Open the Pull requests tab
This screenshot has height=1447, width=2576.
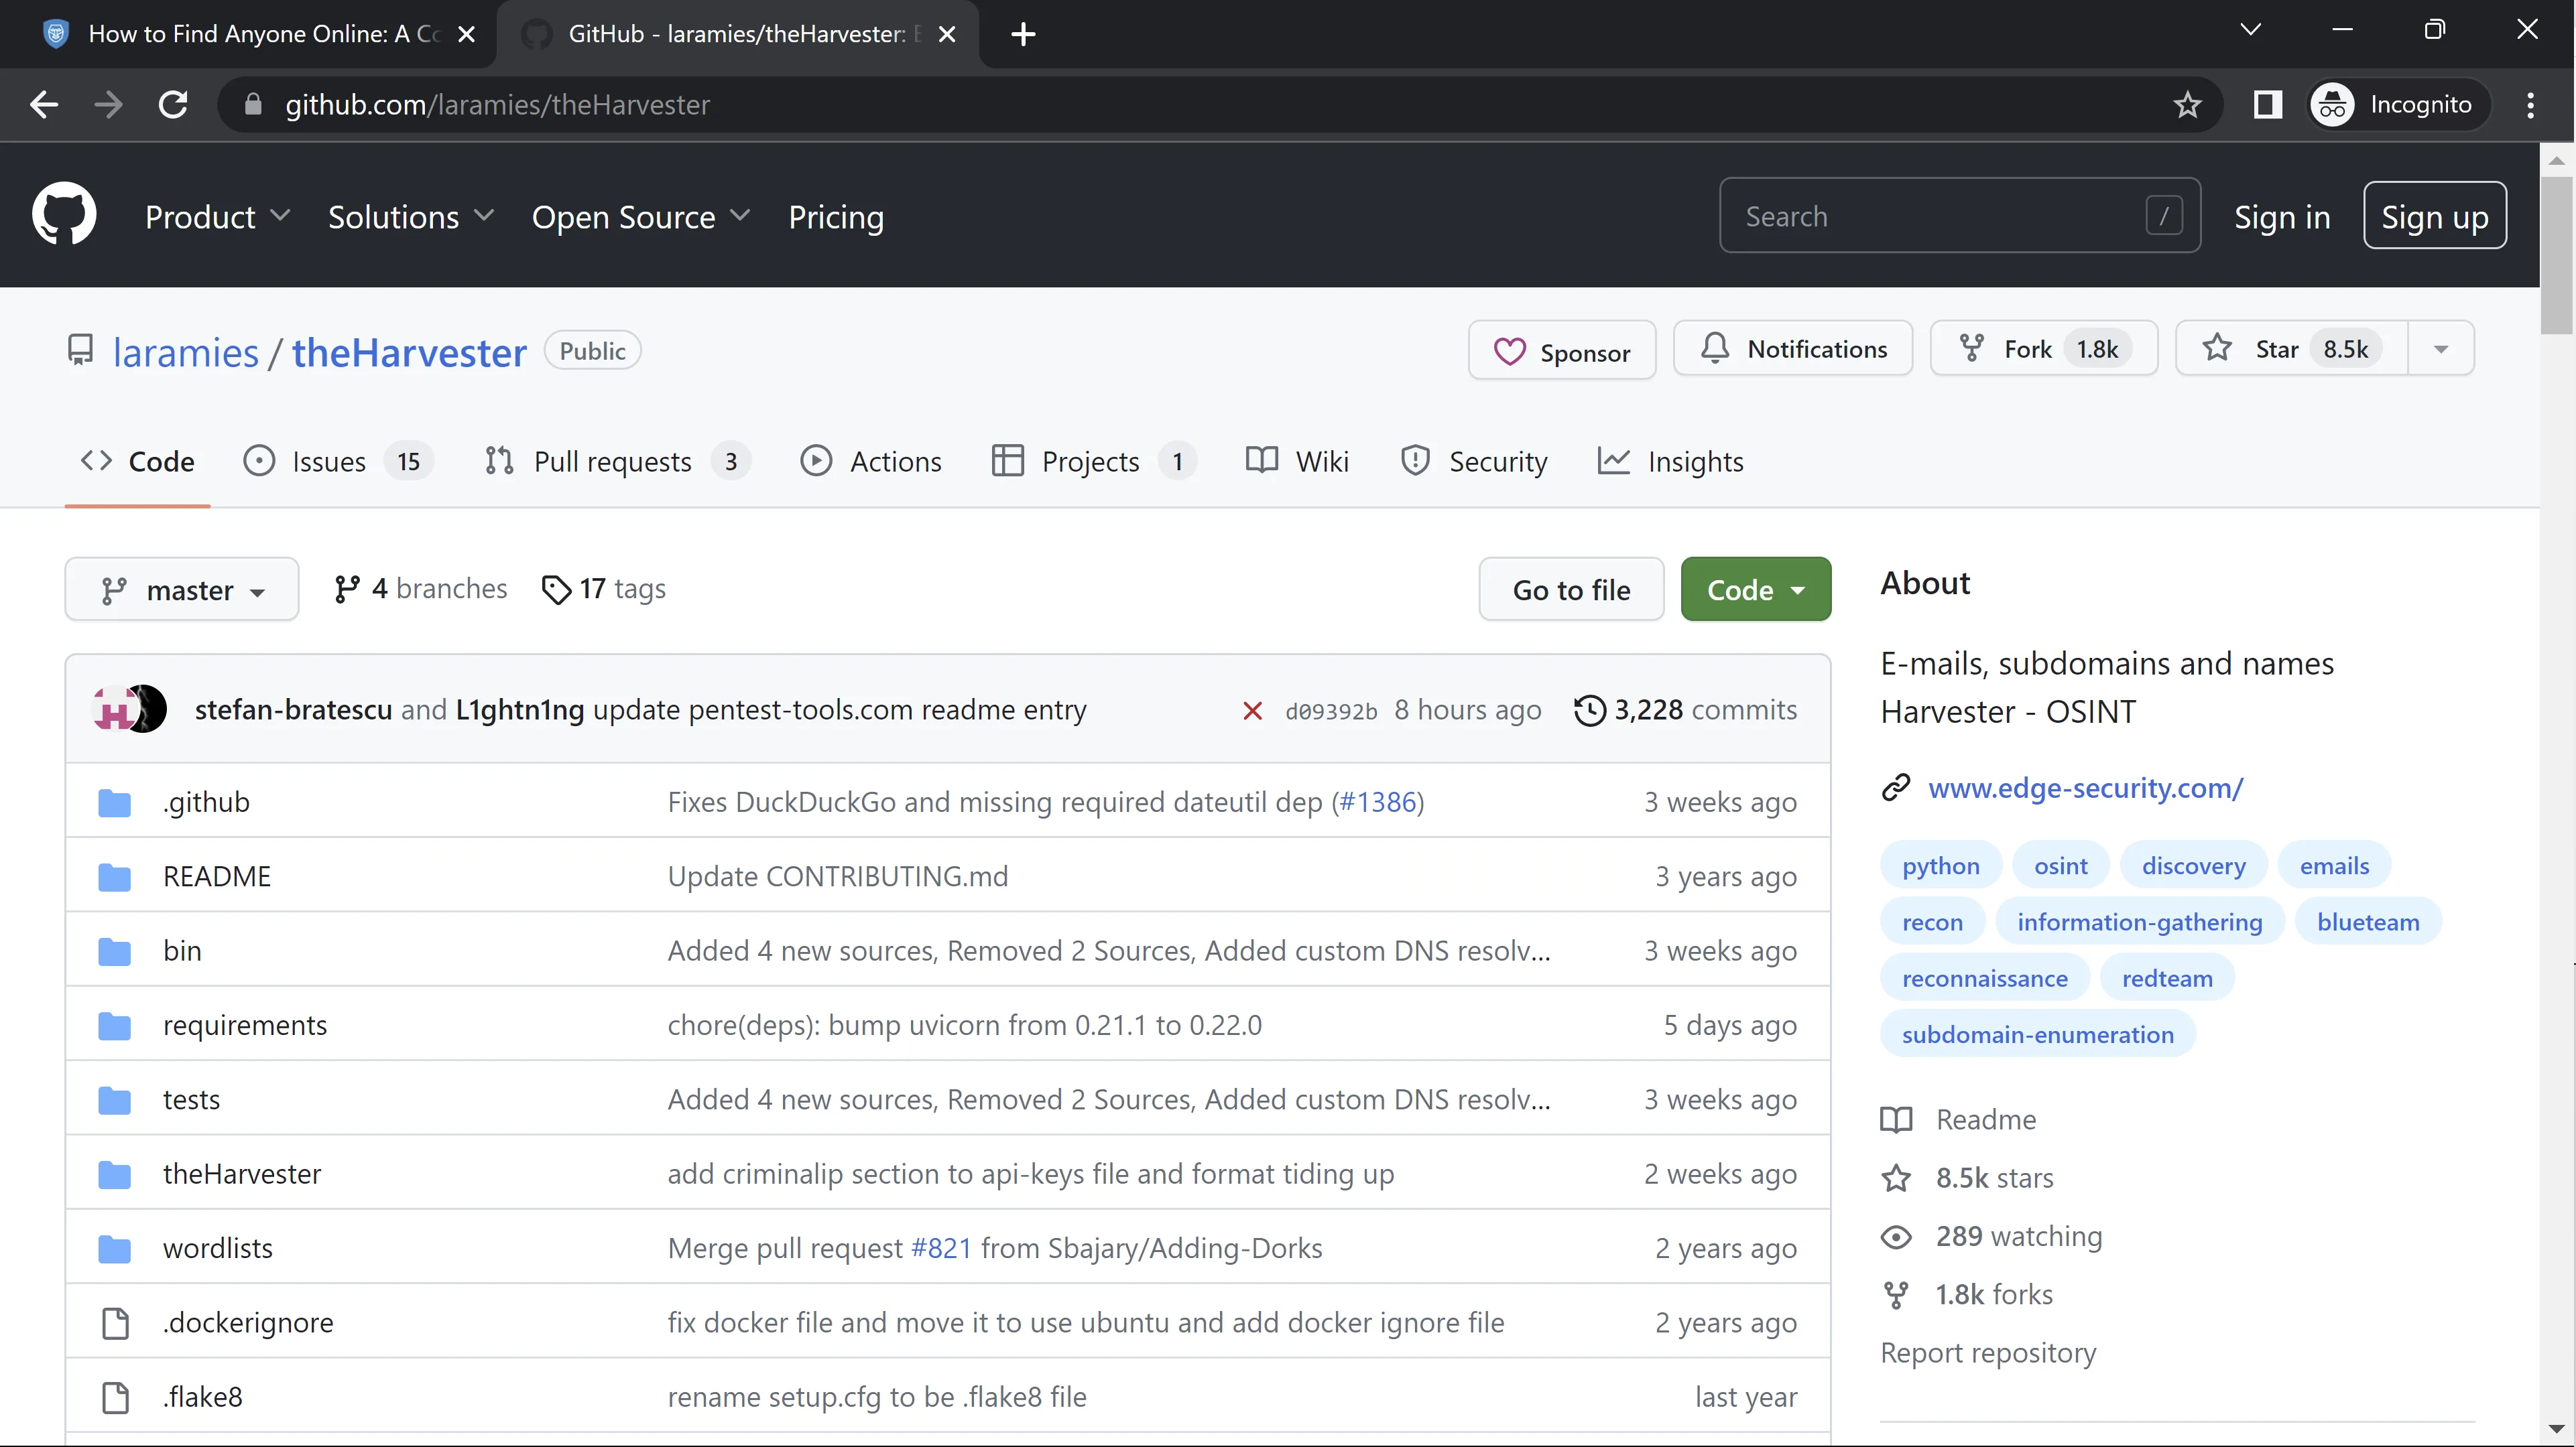coord(612,462)
